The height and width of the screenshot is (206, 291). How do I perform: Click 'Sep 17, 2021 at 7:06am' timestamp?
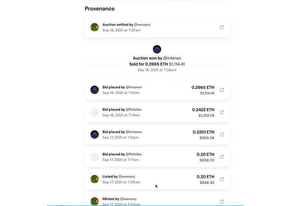(121, 182)
